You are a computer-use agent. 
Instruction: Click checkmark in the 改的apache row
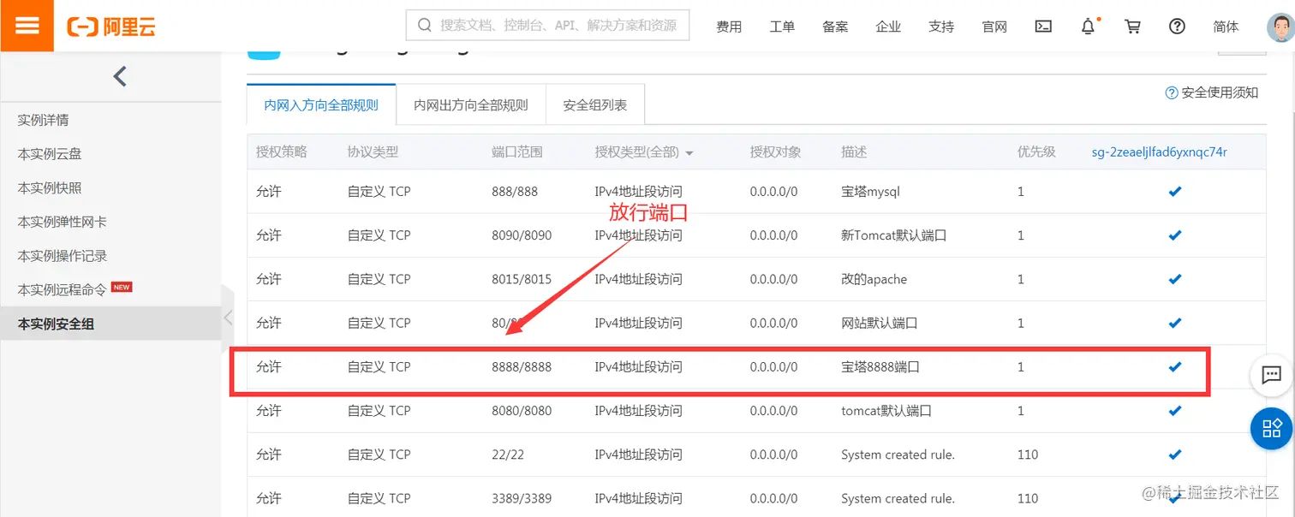1175,279
